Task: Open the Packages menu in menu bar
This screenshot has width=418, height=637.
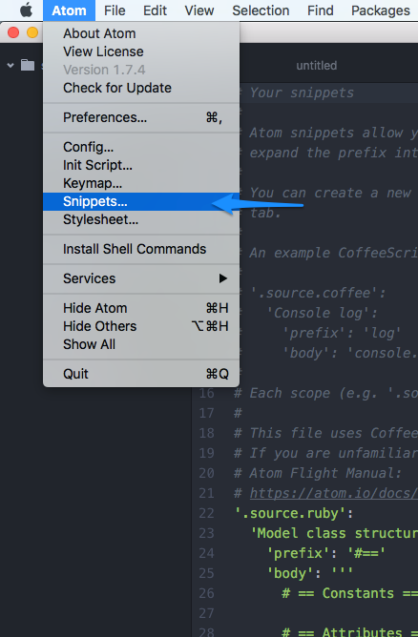Action: 381,10
